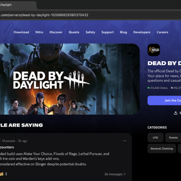181x181 pixels.
Task: Go to the Nitro page
Action: [39, 32]
